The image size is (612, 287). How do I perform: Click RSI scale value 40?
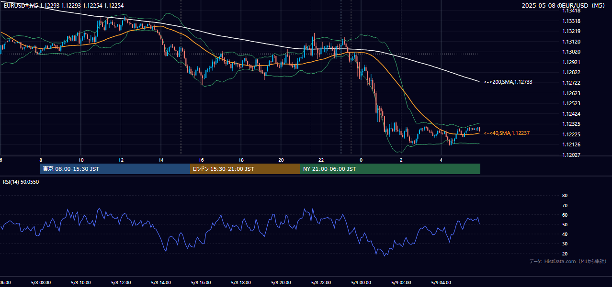pyautogui.click(x=565, y=234)
